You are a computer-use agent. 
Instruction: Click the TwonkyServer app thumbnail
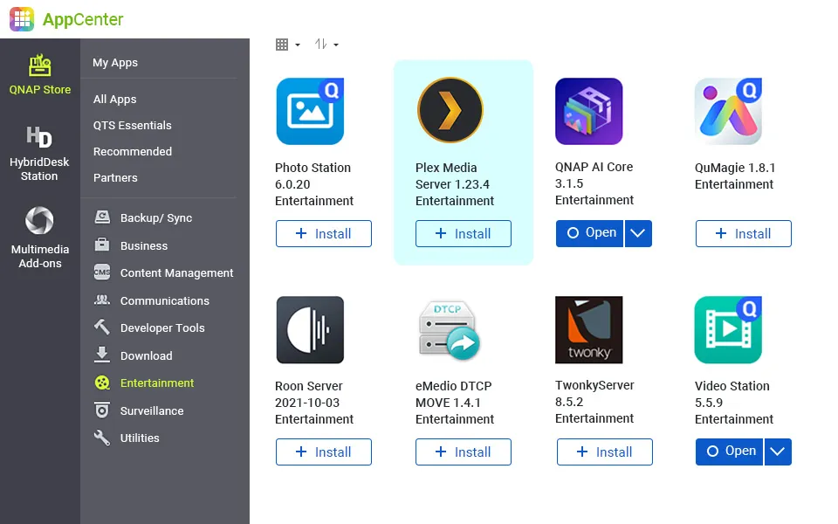tap(588, 329)
